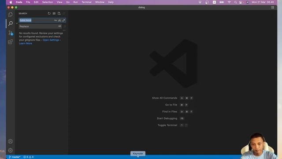This screenshot has width=282, height=159.
Task: Follow the Open Settings link
Action: coord(51,40)
